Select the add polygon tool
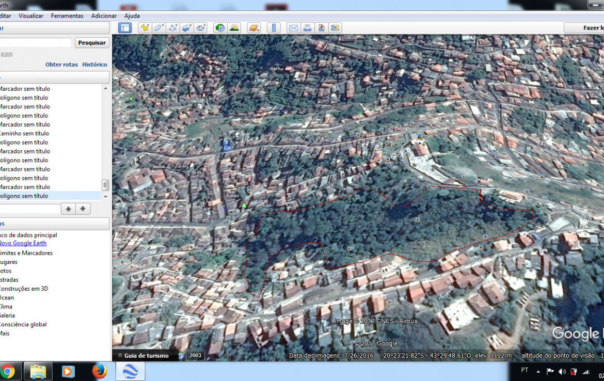The height and width of the screenshot is (381, 604). [x=159, y=28]
